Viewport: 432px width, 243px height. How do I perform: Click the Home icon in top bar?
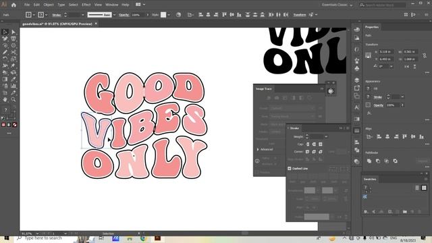click(x=13, y=5)
